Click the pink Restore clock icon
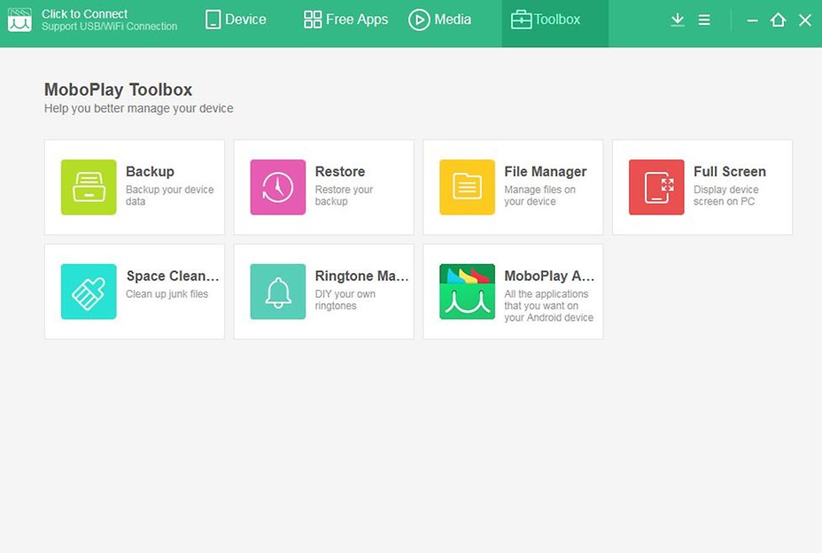This screenshot has height=553, width=822. click(x=278, y=187)
